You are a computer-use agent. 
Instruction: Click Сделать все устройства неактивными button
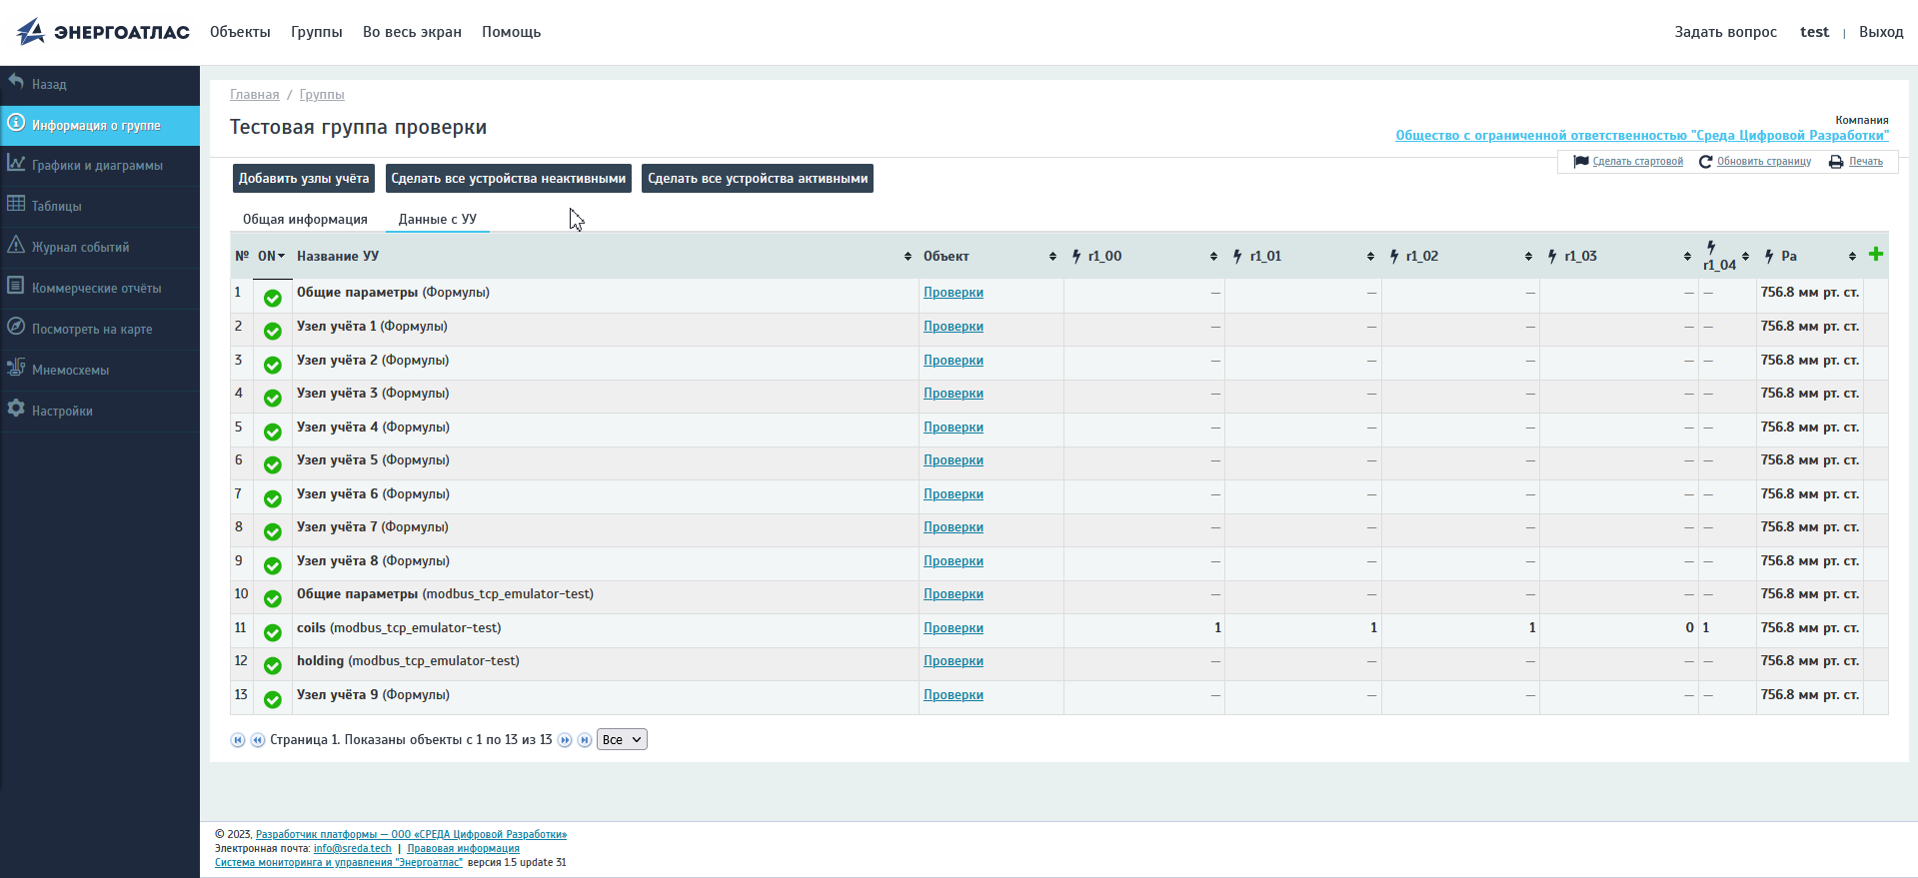[508, 179]
